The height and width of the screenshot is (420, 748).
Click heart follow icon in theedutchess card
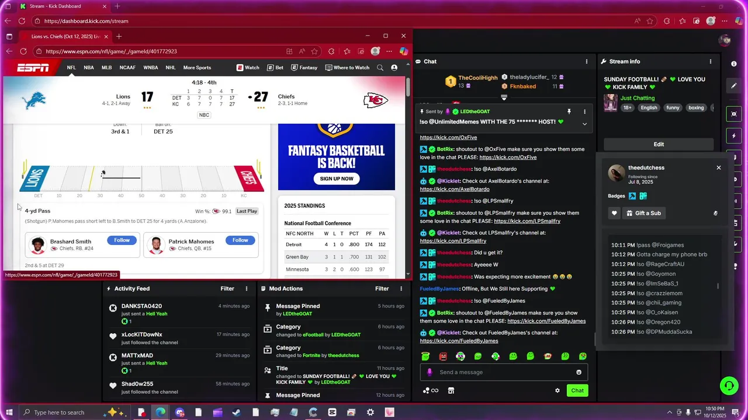point(614,213)
